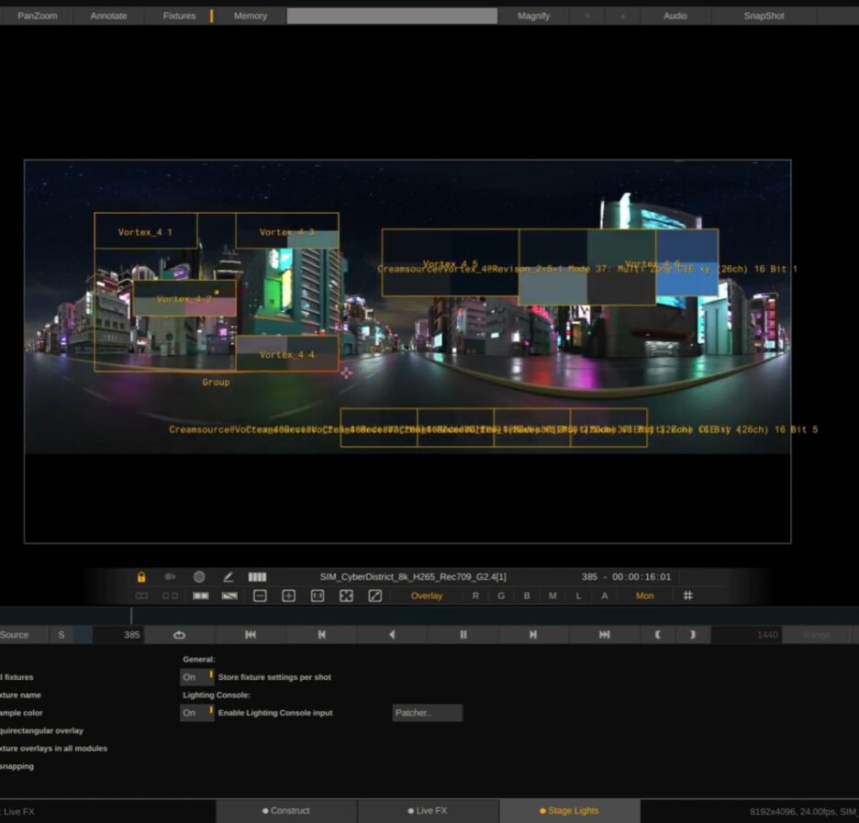Viewport: 859px width, 823px height.
Task: Click the globe icon in viewer toolbar
Action: tap(199, 577)
